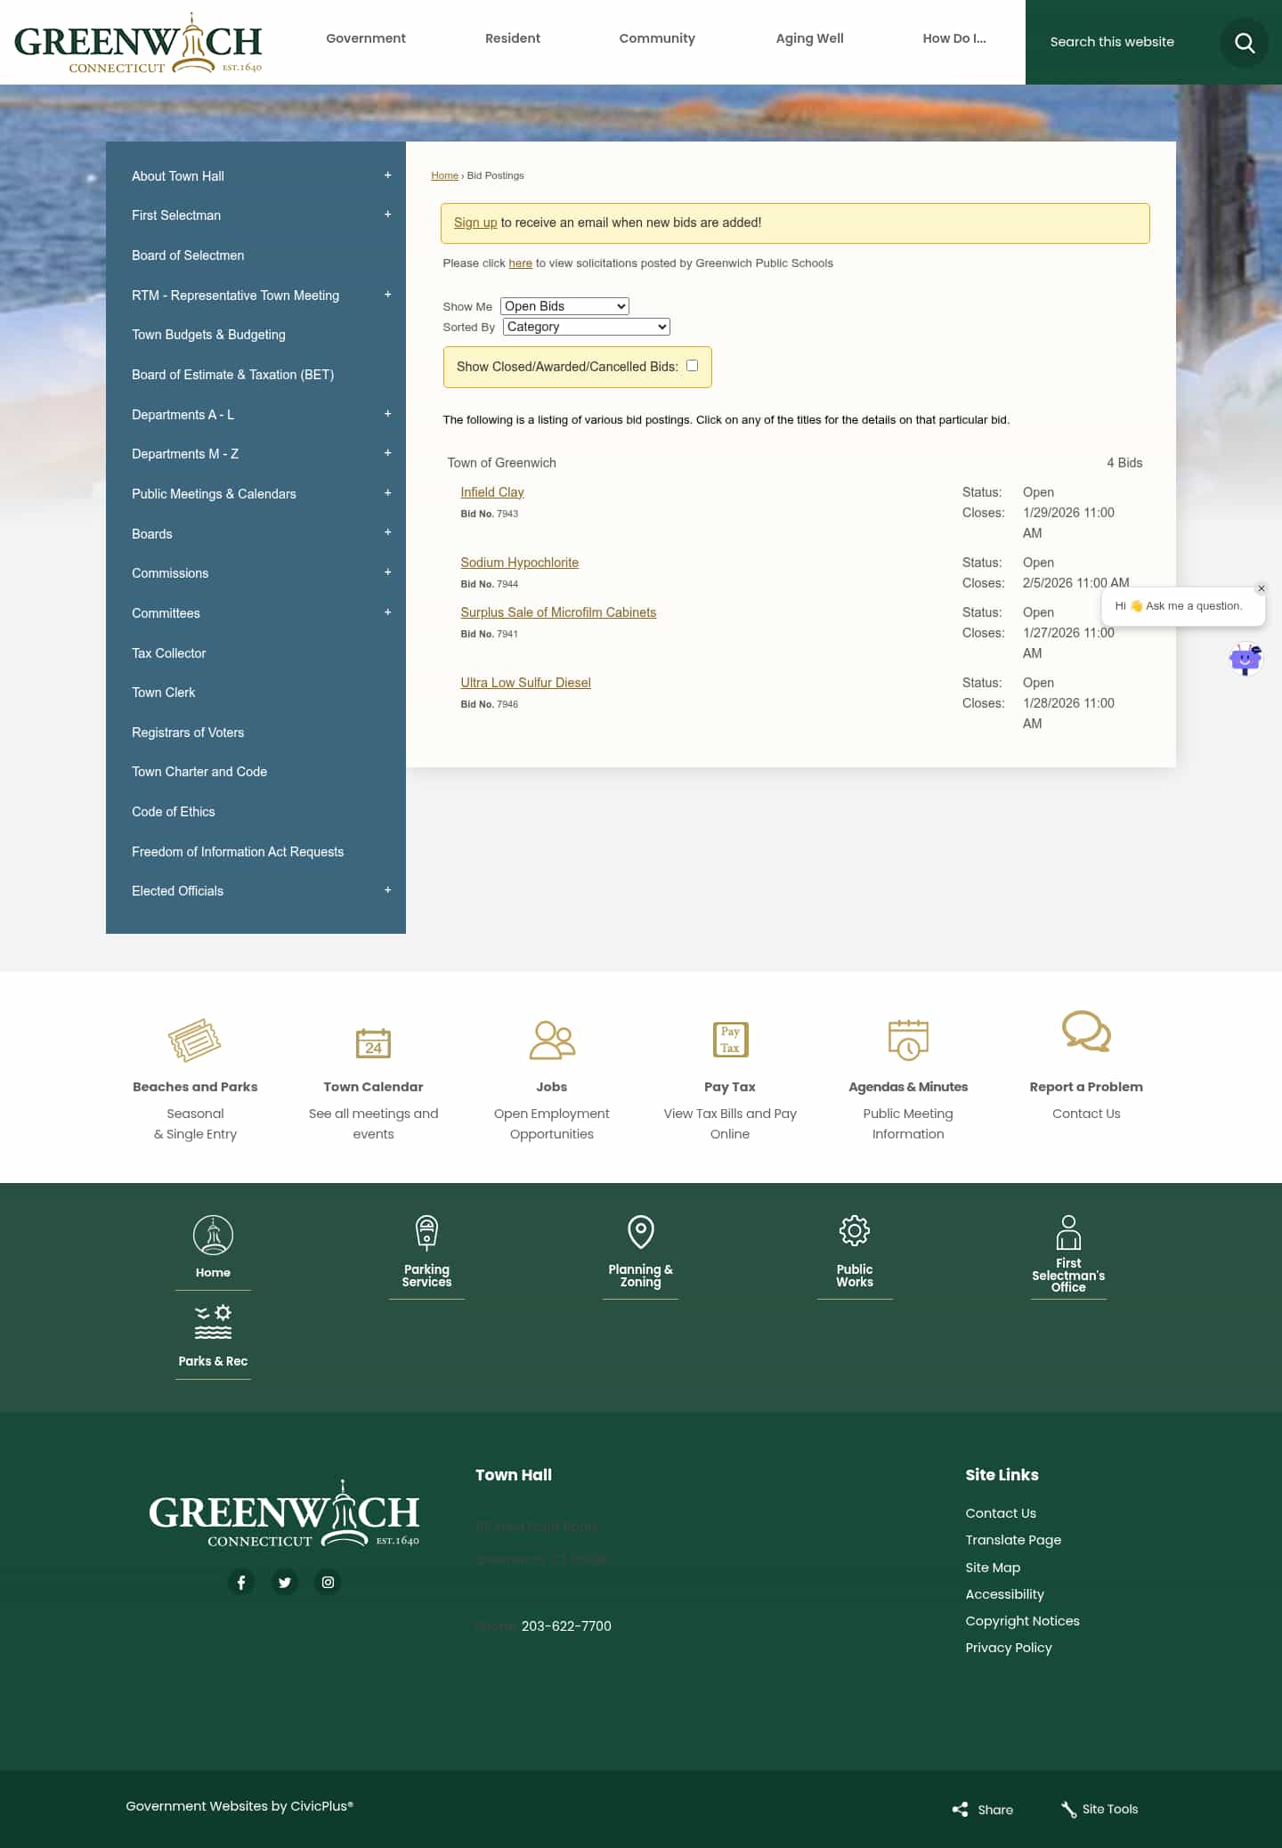Open Agendas & Minutes calendar-clock icon

pos(908,1040)
